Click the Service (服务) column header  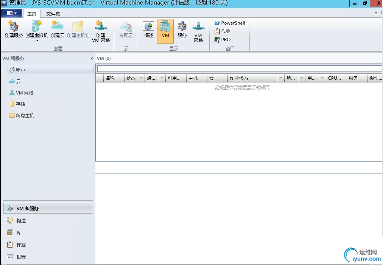coord(357,78)
